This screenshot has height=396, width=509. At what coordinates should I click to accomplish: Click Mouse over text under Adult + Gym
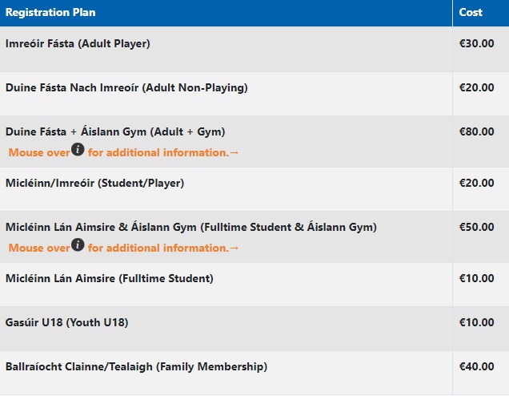pyautogui.click(x=39, y=152)
